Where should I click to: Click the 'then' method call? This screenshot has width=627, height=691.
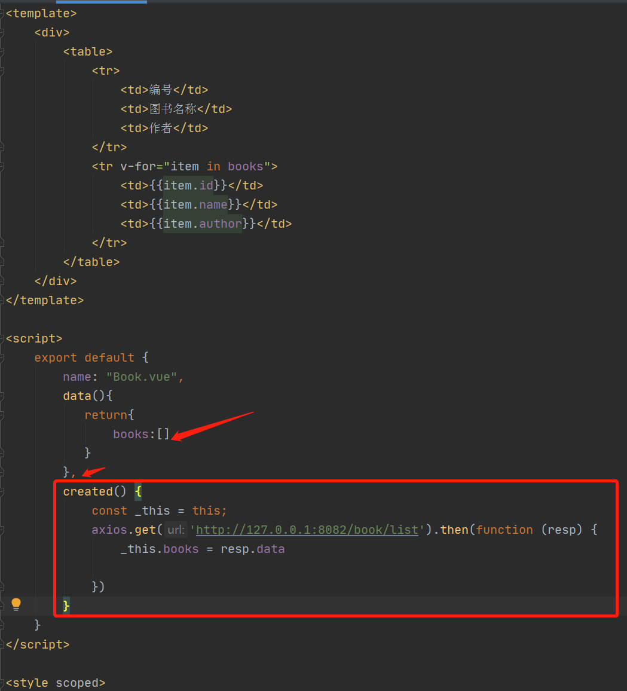tap(454, 530)
